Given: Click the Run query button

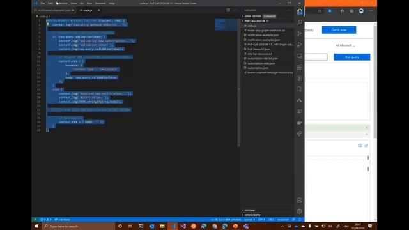Looking at the screenshot, I should point(352,57).
